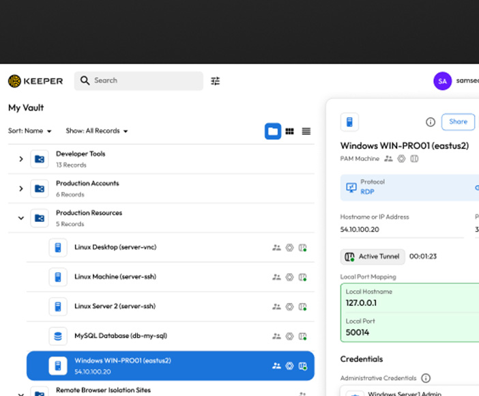Screen dimensions: 479x396
Task: Open the Administrative Credentials info icon
Action: [426, 378]
